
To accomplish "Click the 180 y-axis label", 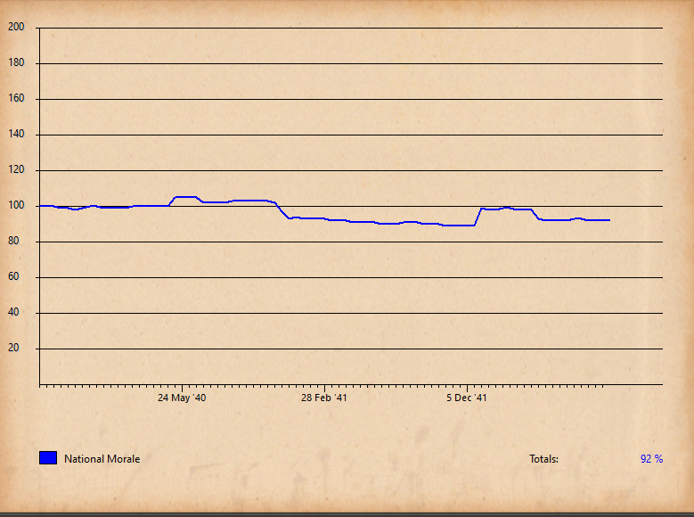I will click(16, 62).
